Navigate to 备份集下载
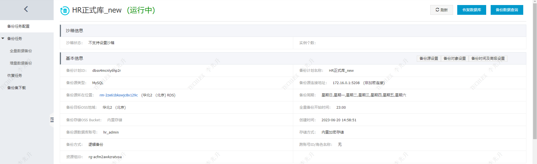537x164 pixels. (17, 88)
